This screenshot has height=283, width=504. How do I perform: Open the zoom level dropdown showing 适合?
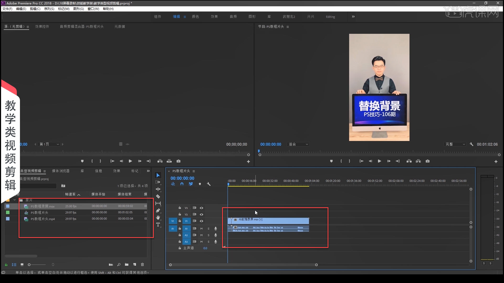298,144
